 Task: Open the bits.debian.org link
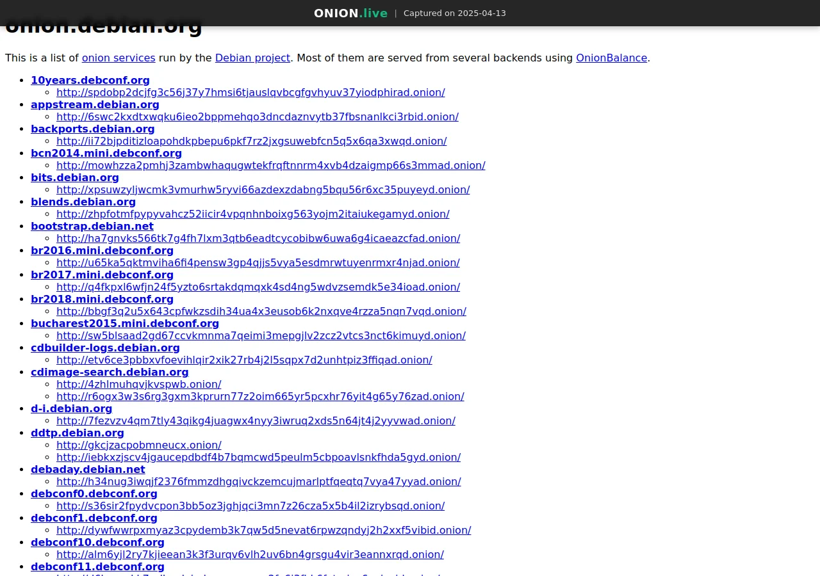[x=75, y=177]
